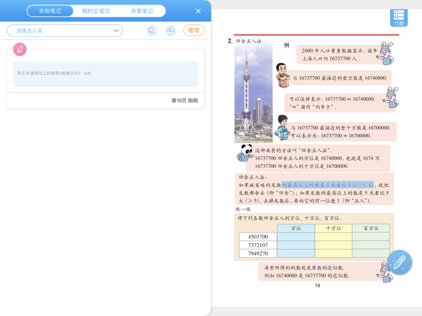
Task: Tap the blue floating pen button
Action: coord(398,262)
